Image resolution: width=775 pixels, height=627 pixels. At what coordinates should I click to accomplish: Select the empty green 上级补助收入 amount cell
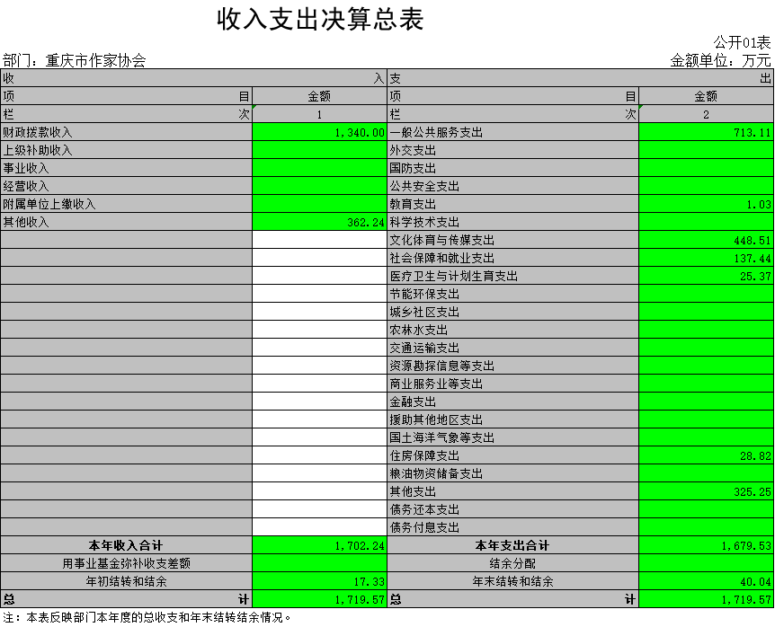click(x=319, y=150)
